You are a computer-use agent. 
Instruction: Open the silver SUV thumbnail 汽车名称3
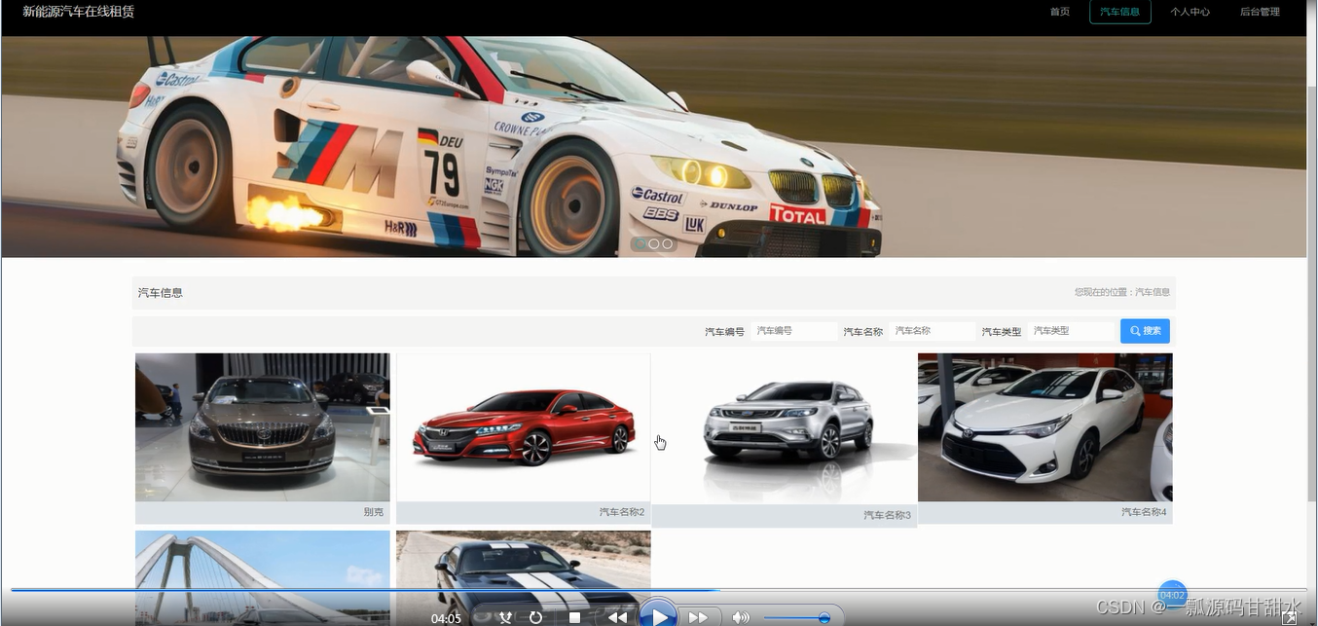(x=785, y=428)
